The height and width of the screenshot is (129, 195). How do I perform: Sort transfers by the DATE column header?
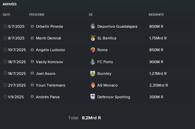(6, 15)
